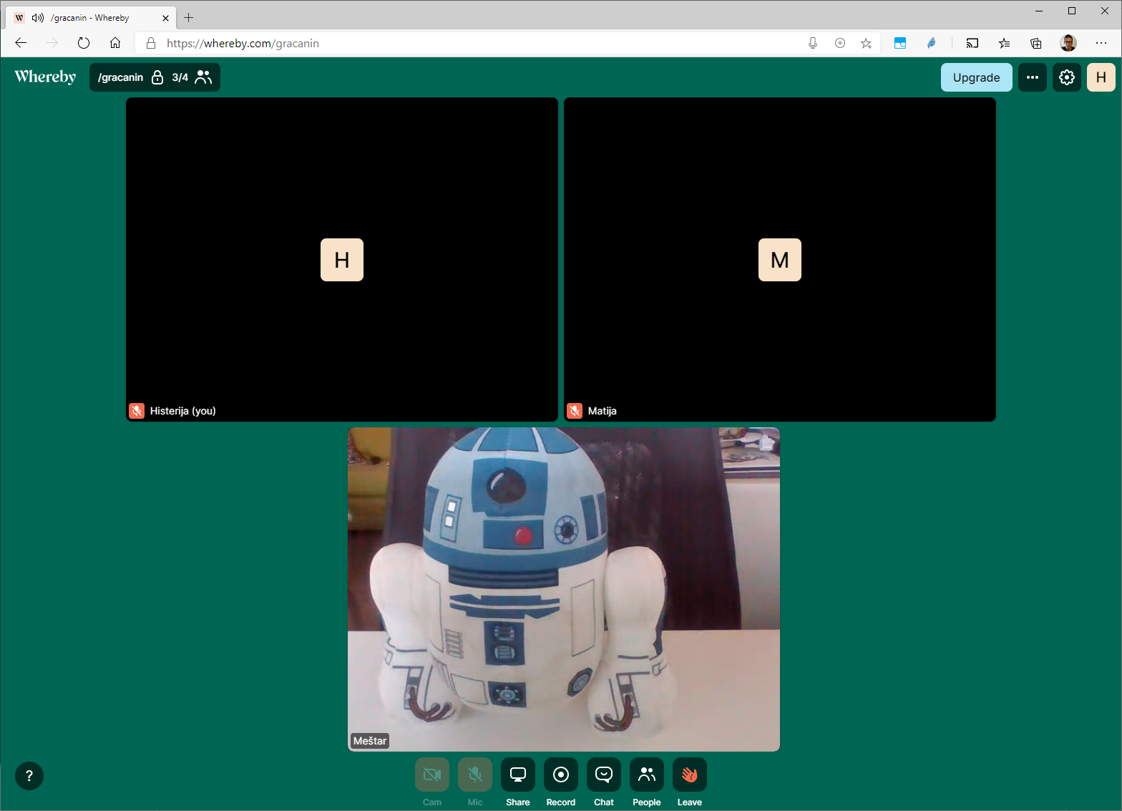Open the room settings gear
Viewport: 1122px width, 811px height.
tap(1067, 77)
